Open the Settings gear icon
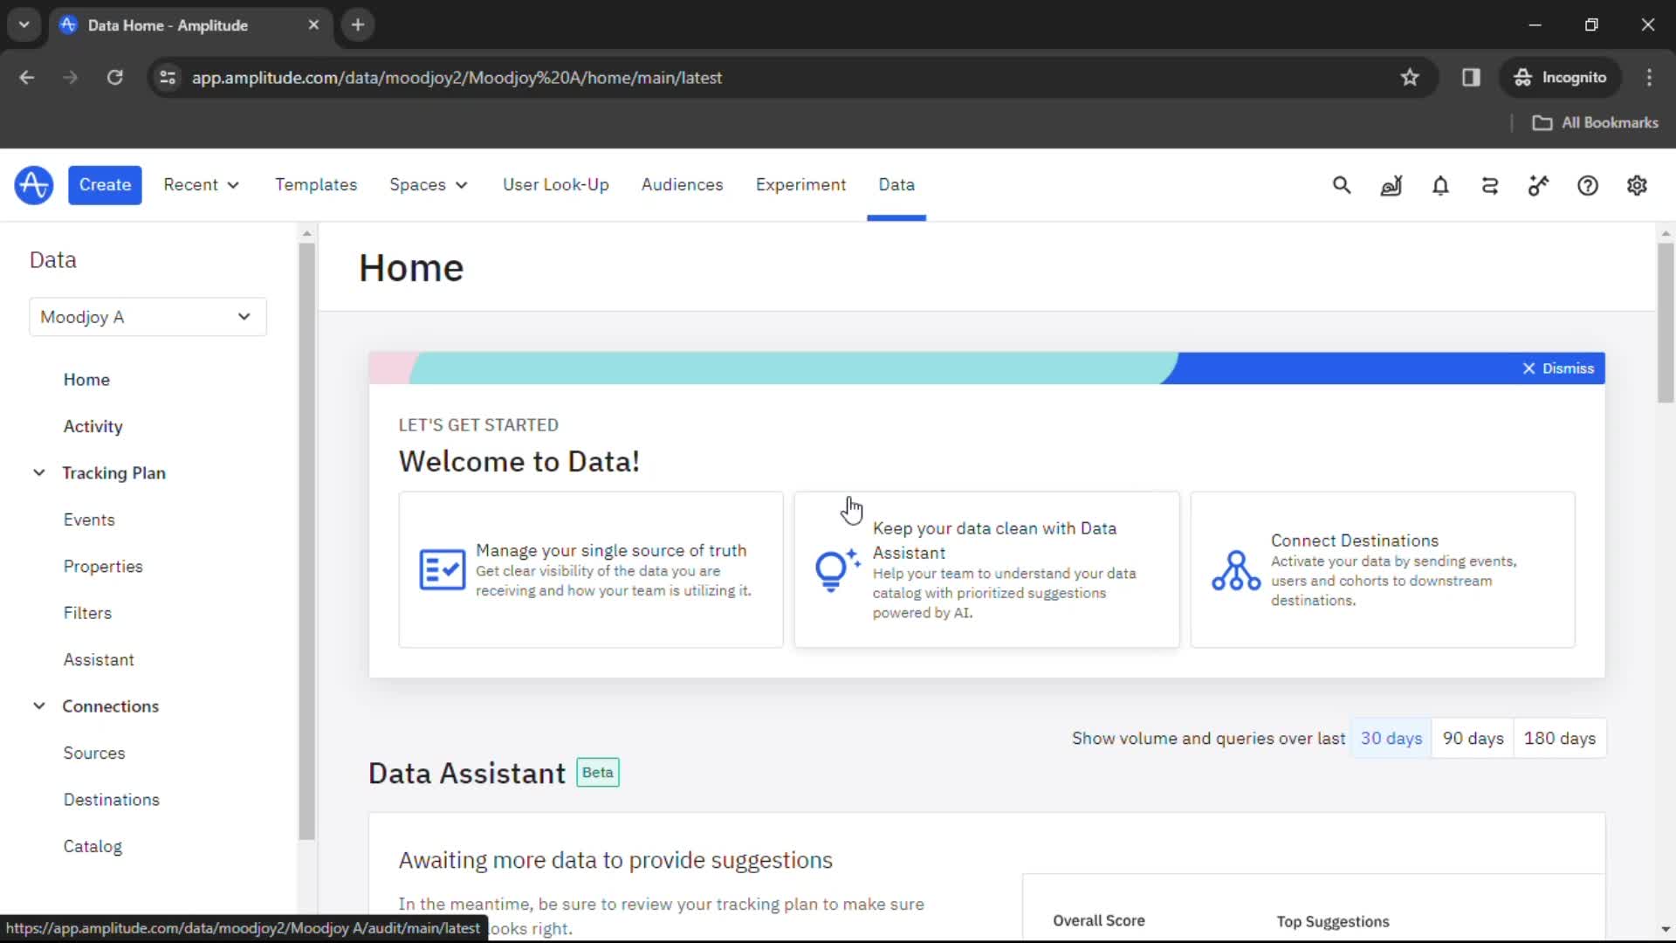Screen dimensions: 1676x943 1637,185
